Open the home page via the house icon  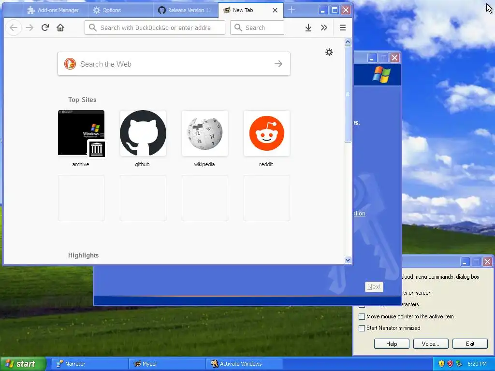tap(60, 28)
